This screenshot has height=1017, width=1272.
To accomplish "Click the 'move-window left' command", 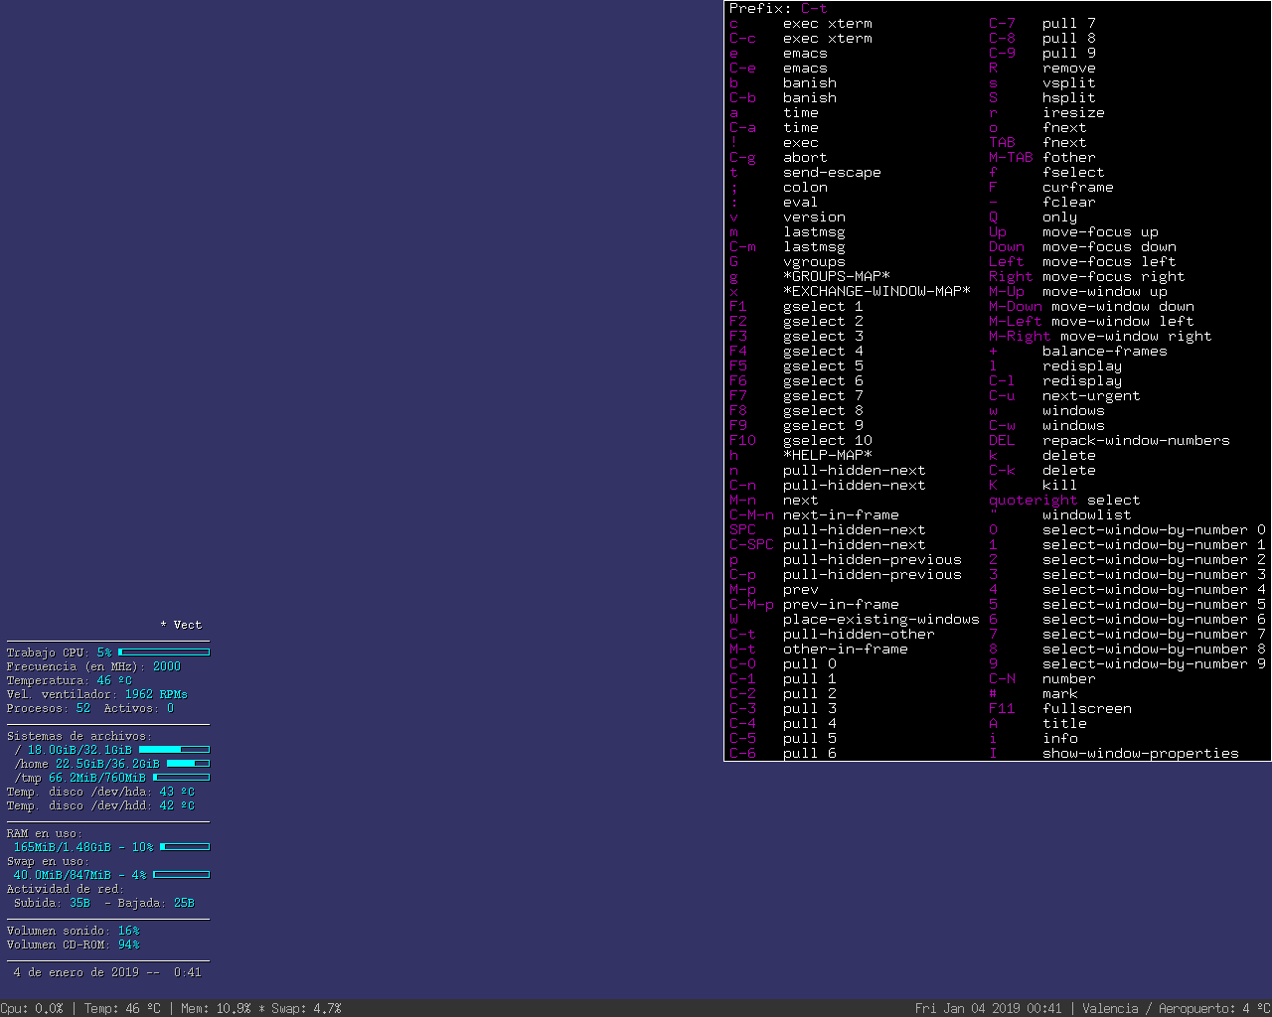I will click(x=1123, y=321).
